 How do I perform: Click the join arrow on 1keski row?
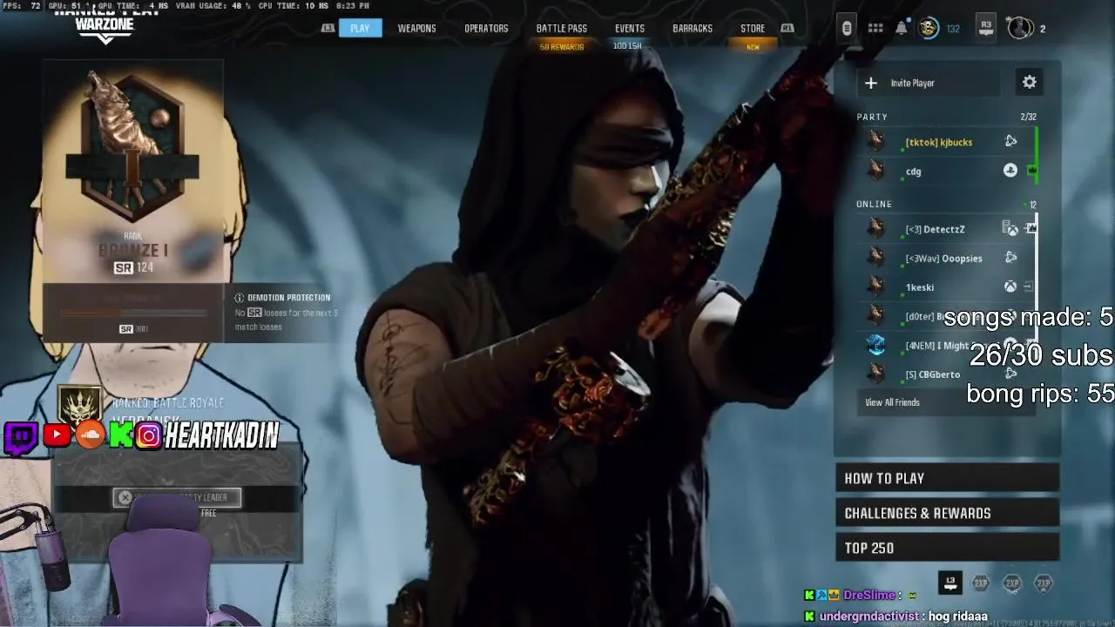pos(1028,287)
